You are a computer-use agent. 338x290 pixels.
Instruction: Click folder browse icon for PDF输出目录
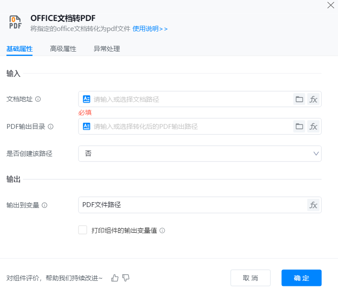tap(299, 127)
